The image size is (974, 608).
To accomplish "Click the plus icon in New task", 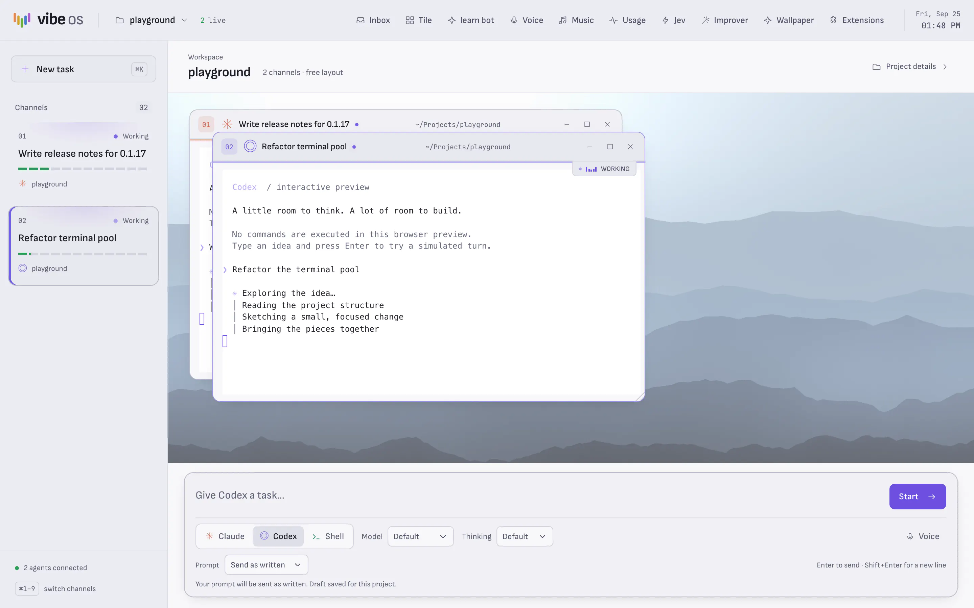I will tap(25, 69).
